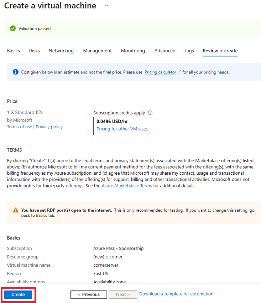Click the orange RDP warning triangle icon
Viewport: 261px width, 303px height.
[16, 210]
